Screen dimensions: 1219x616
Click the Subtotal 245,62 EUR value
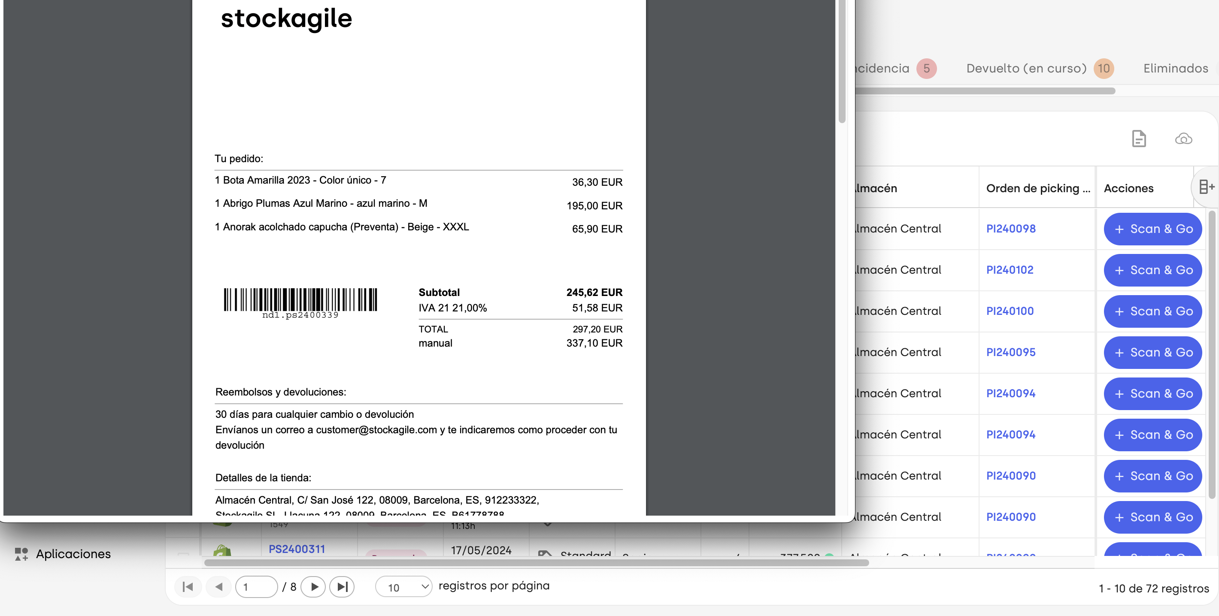(594, 292)
